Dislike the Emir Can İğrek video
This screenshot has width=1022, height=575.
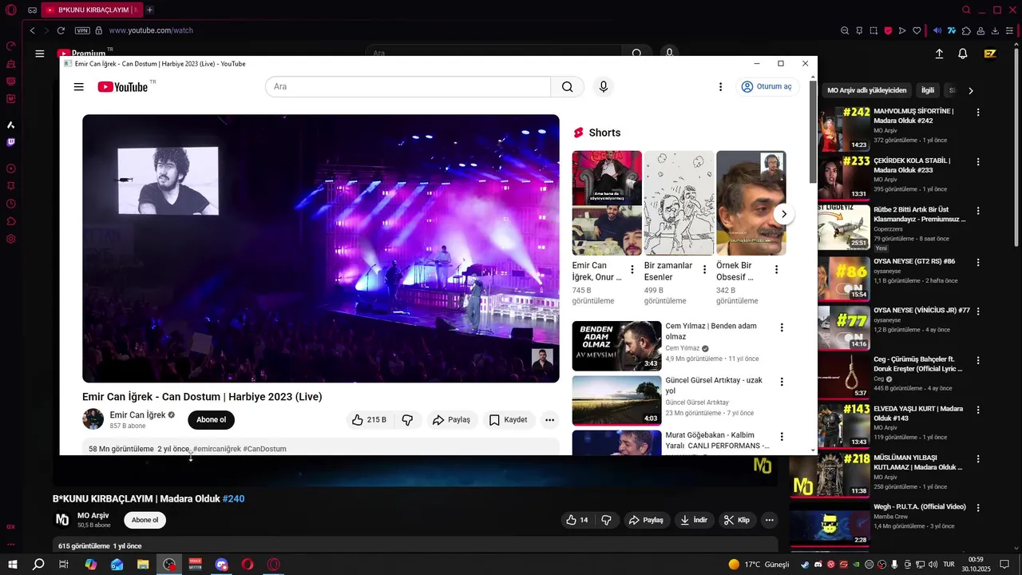407,419
